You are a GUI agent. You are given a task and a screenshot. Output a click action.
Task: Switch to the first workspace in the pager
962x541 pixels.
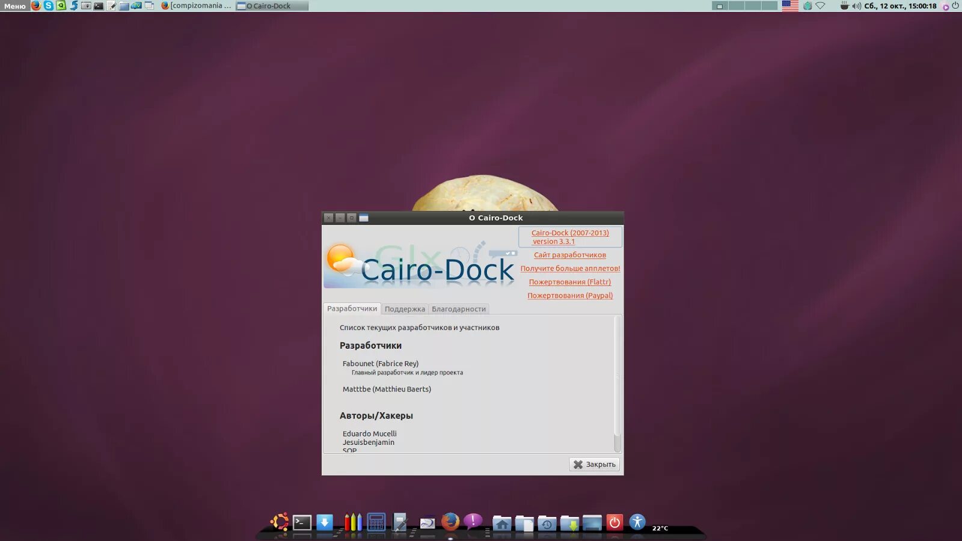point(720,5)
